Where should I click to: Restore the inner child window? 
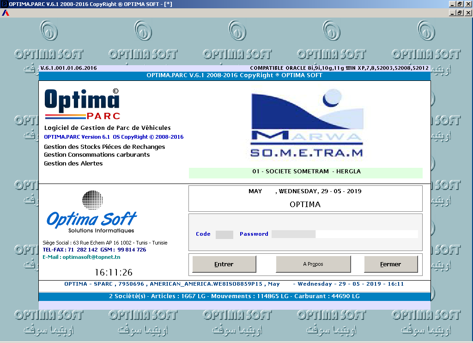460,12
